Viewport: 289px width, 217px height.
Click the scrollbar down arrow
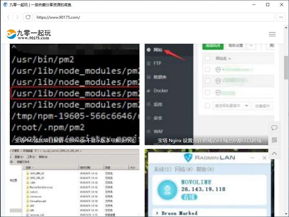pyautogui.click(x=286, y=215)
